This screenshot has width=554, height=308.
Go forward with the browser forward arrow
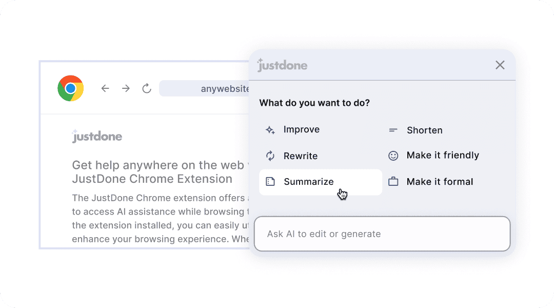tap(126, 88)
